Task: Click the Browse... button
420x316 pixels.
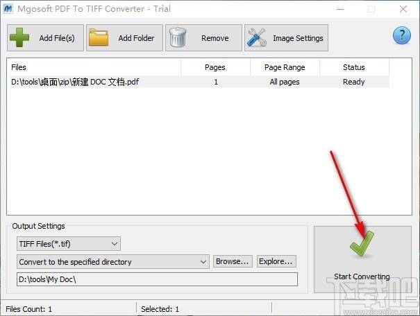Action: (233, 261)
